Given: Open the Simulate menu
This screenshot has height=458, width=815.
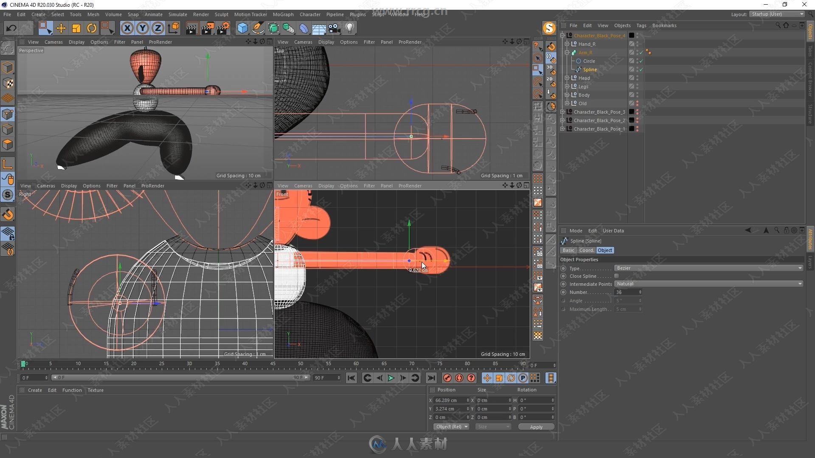Looking at the screenshot, I should pos(177,14).
